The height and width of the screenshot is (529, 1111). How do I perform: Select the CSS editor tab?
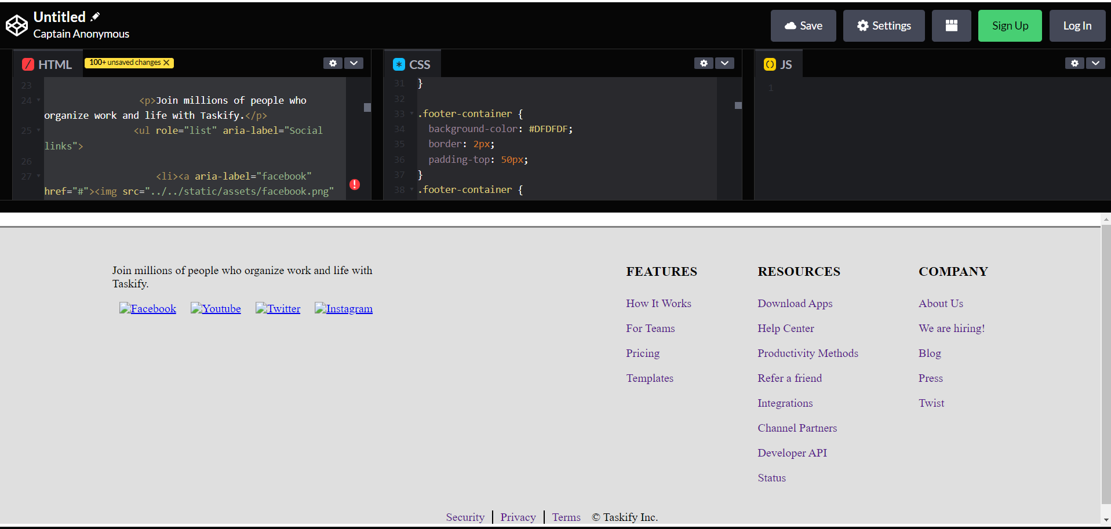412,64
